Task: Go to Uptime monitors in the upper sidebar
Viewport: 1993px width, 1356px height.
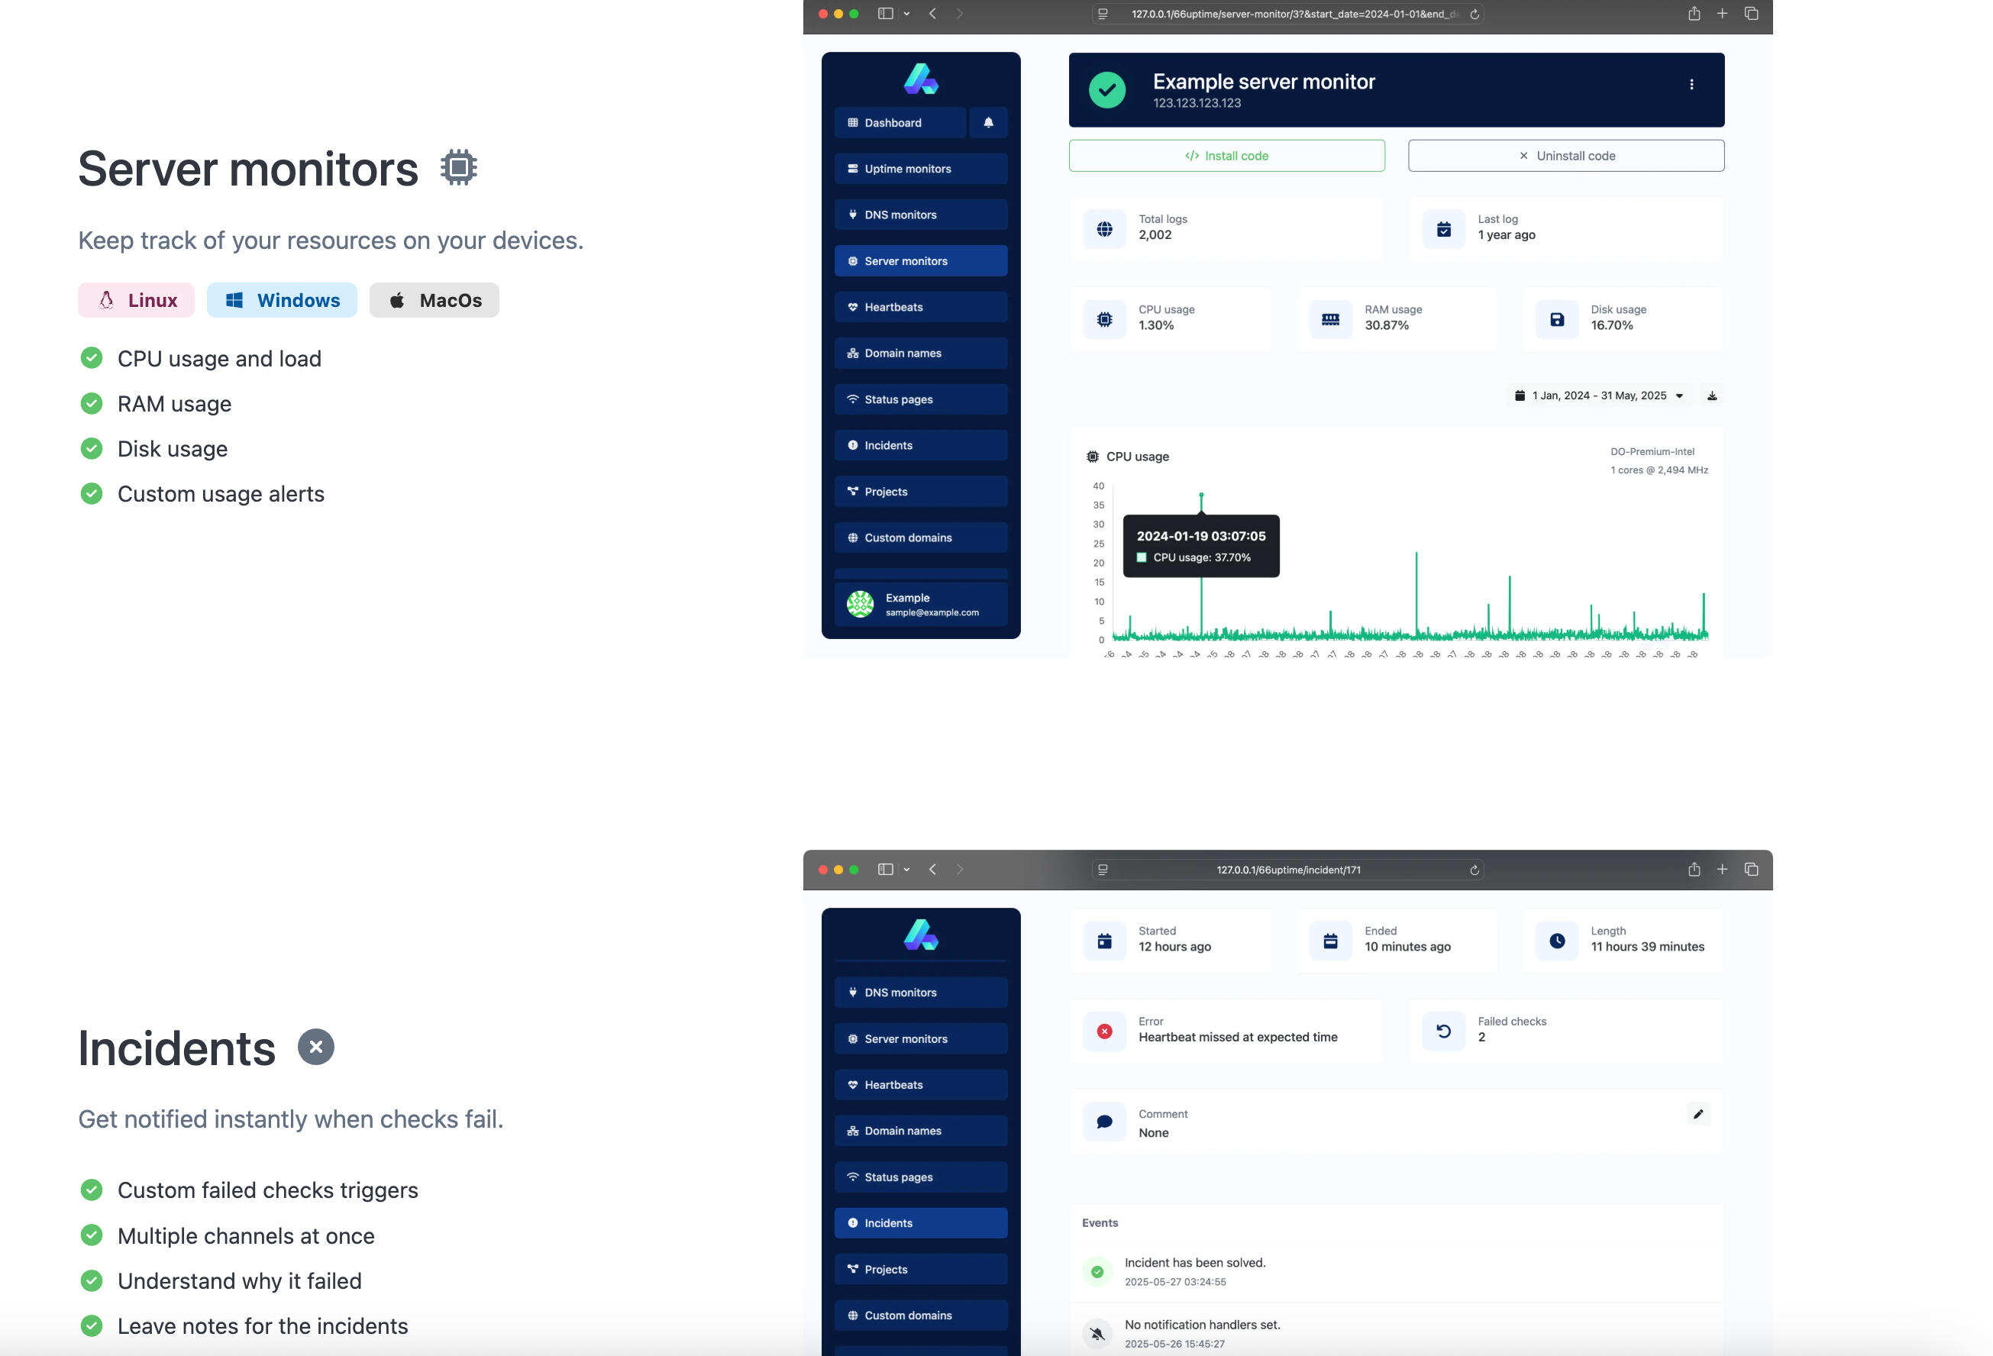Action: coord(920,169)
